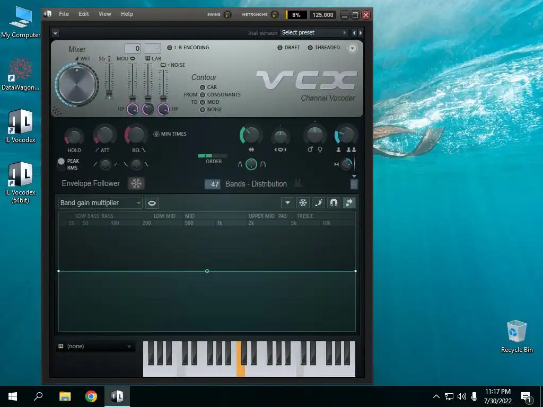Click the attack curve tension knob
Screen dimensions: 543x407
pos(106,164)
